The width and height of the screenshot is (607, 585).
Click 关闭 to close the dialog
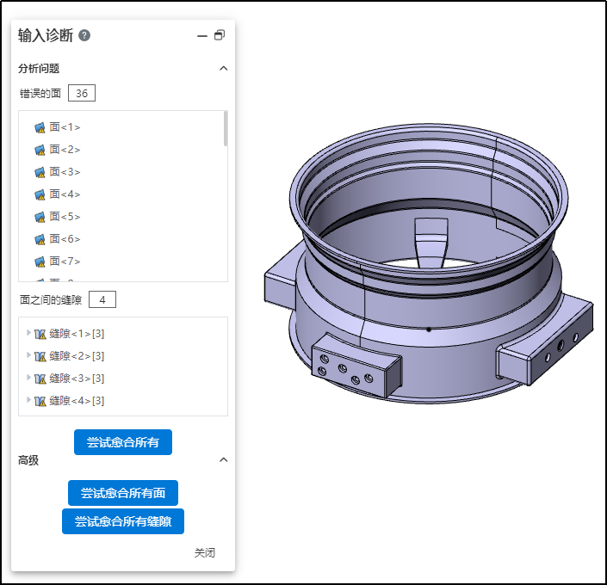pos(204,552)
